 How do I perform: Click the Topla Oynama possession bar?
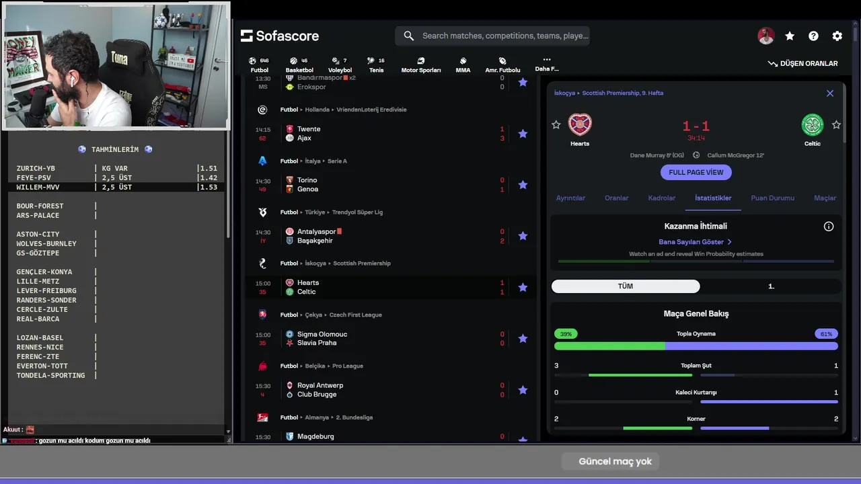[696, 346]
